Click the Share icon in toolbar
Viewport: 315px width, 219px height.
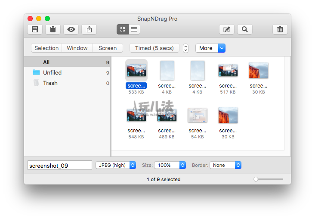(x=89, y=29)
